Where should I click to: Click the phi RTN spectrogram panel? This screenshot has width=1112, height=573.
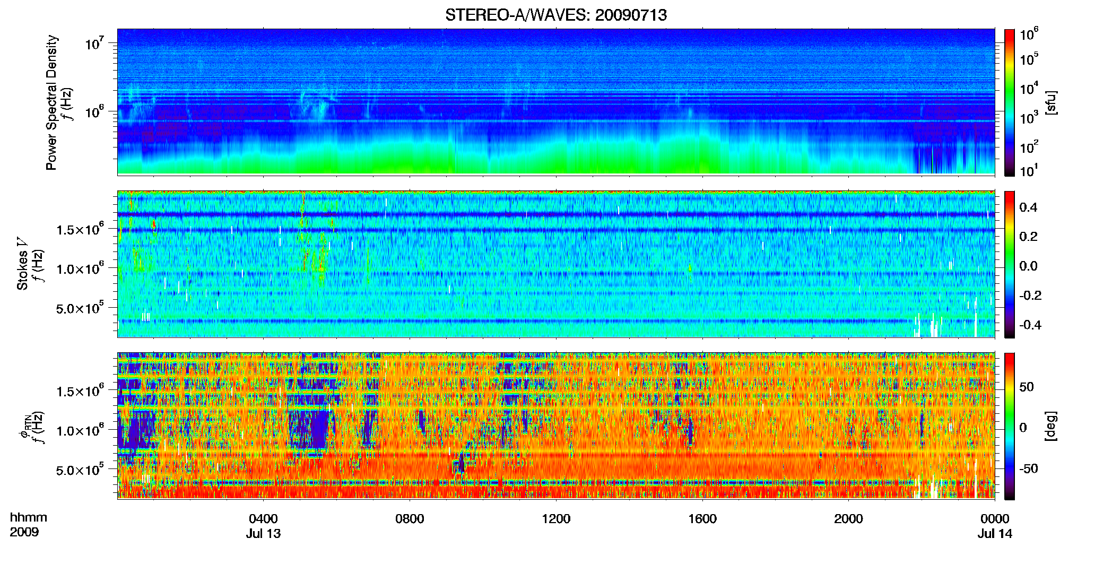pyautogui.click(x=556, y=426)
